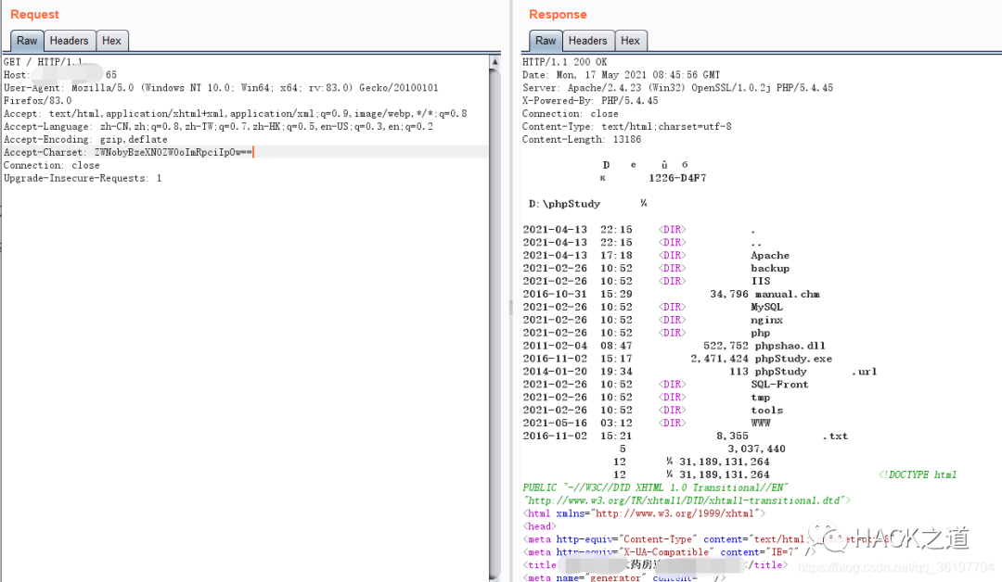
Task: Click the Request panel scroll-up arrow
Action: click(x=495, y=62)
